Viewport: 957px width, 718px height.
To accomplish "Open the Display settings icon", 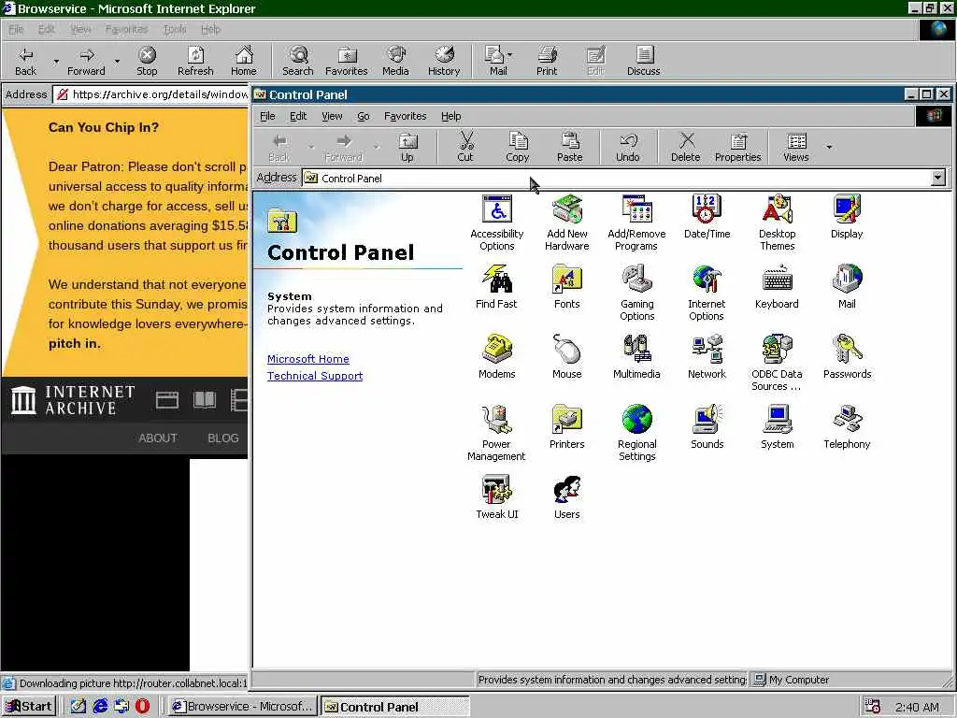I will pos(847,217).
